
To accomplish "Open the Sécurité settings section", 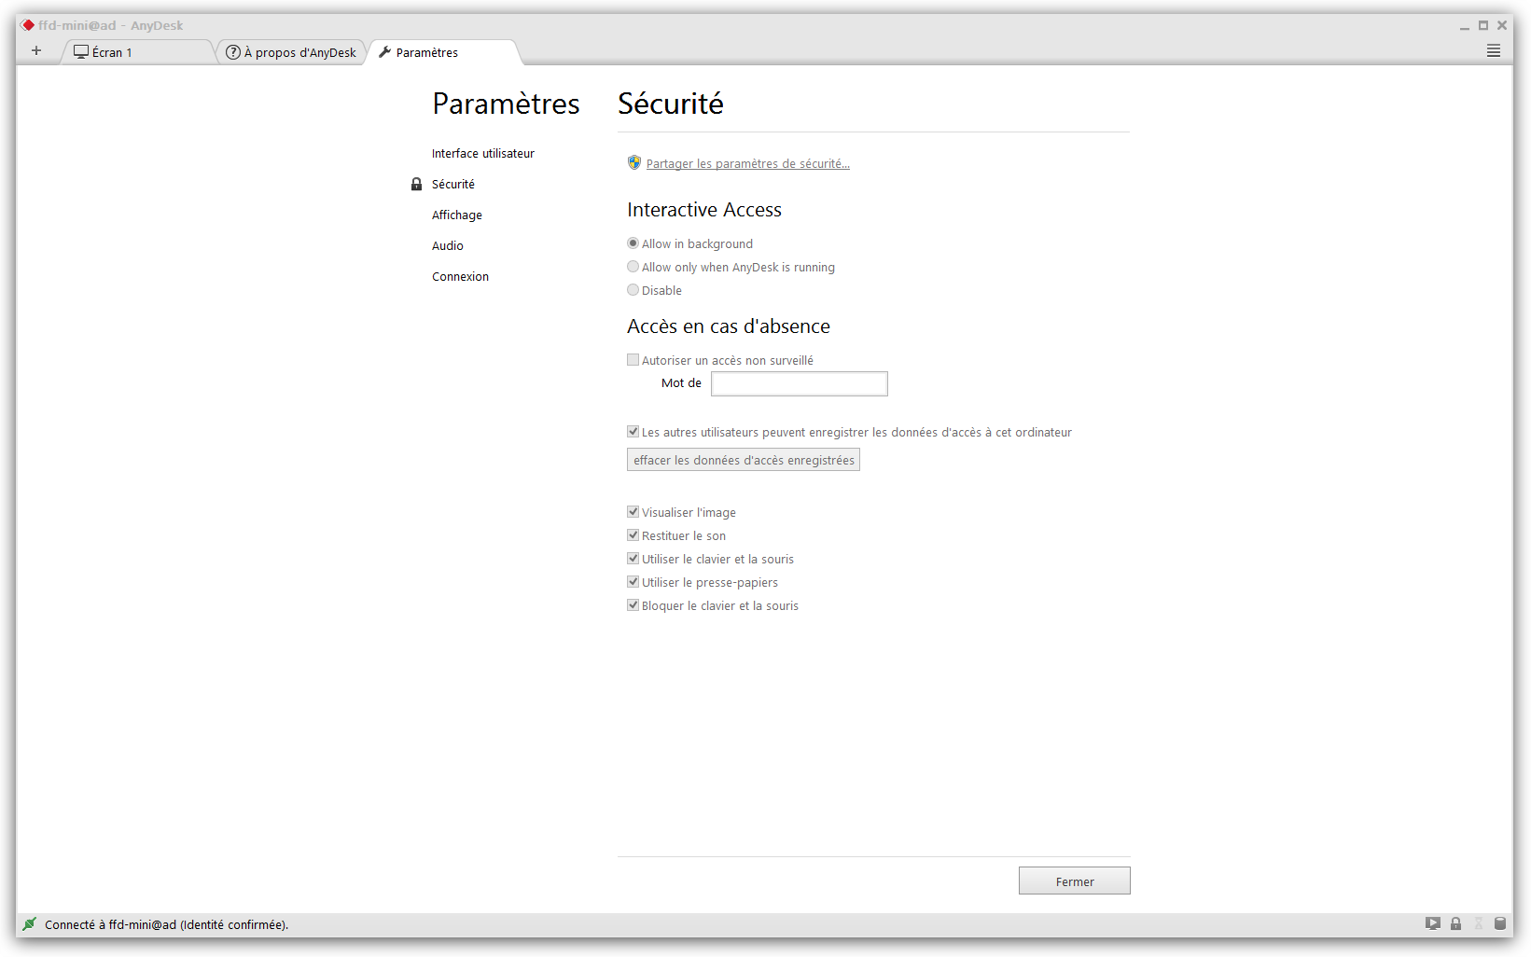I will 452,184.
